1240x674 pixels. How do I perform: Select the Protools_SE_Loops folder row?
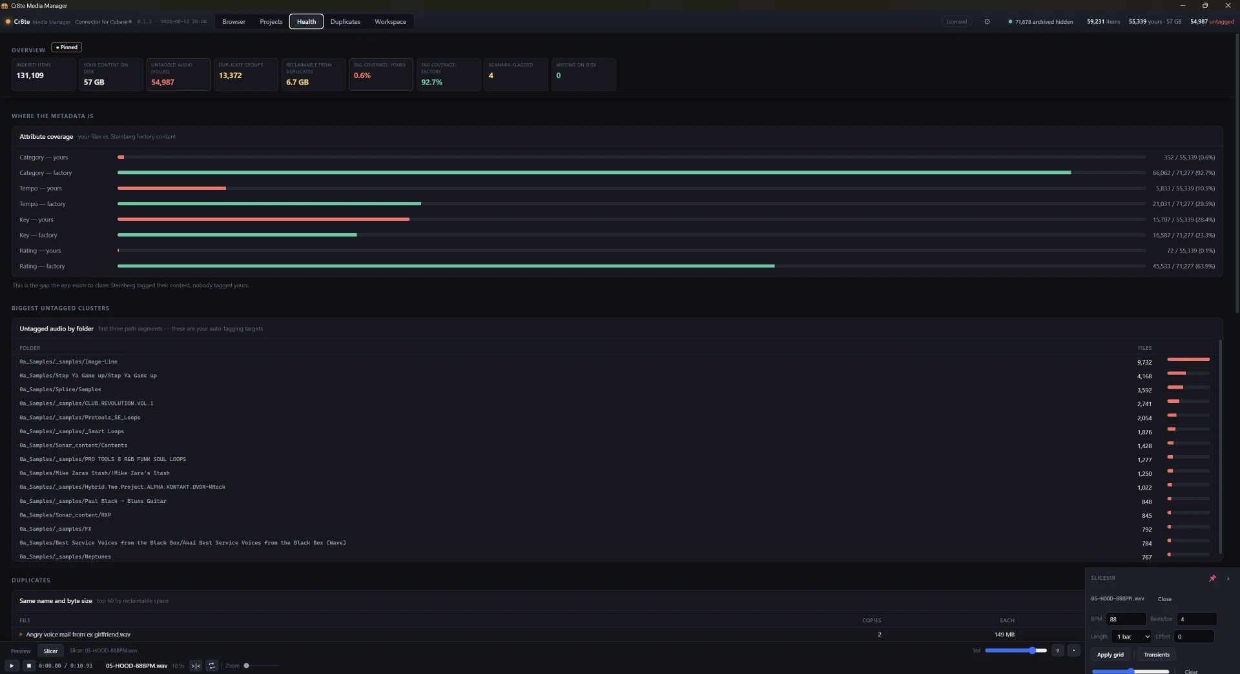(x=615, y=418)
